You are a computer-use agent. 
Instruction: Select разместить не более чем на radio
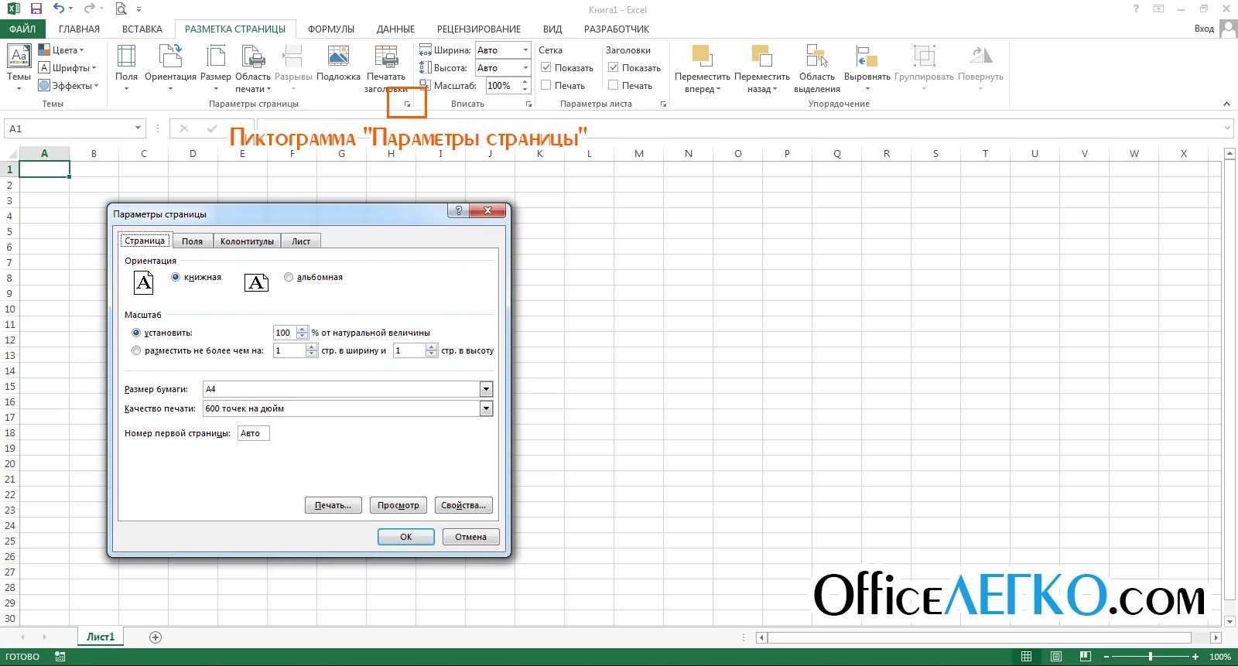(136, 350)
